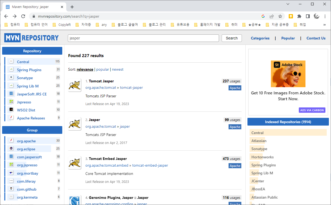Click the browser address bar URL
The width and height of the screenshot is (331, 205).
tap(69, 16)
